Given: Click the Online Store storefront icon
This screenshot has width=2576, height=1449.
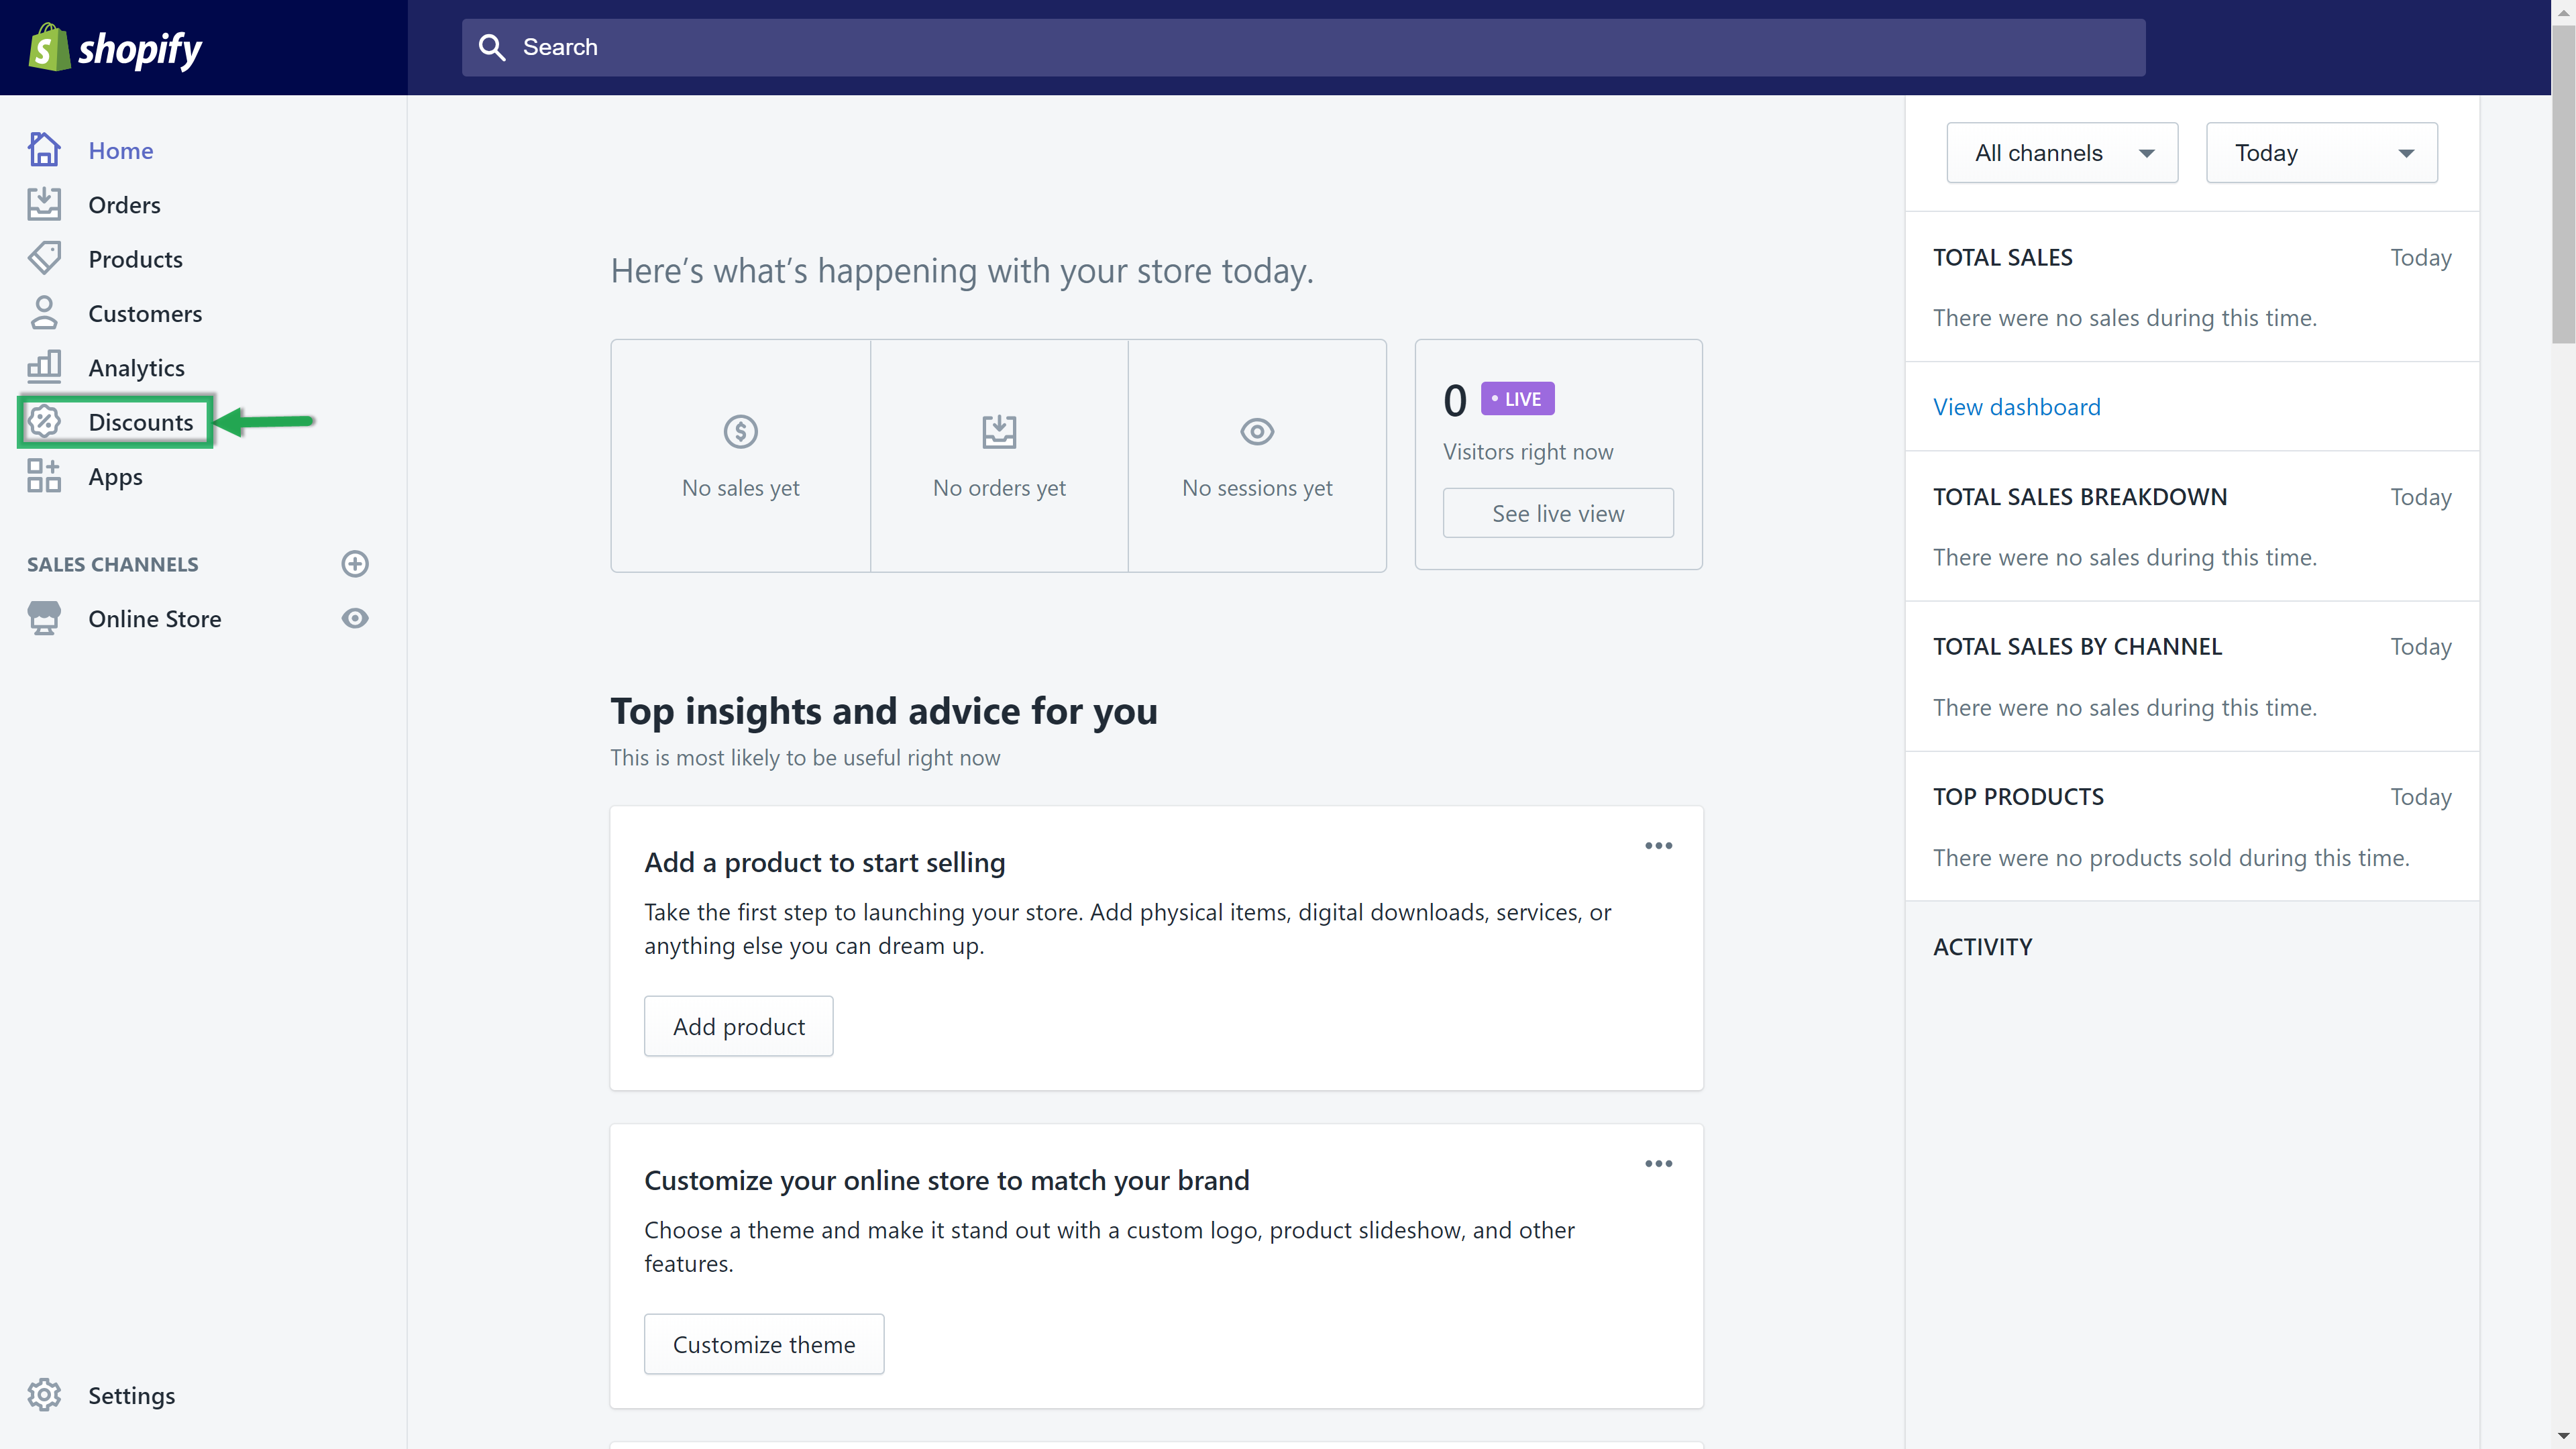Looking at the screenshot, I should pyautogui.click(x=44, y=618).
